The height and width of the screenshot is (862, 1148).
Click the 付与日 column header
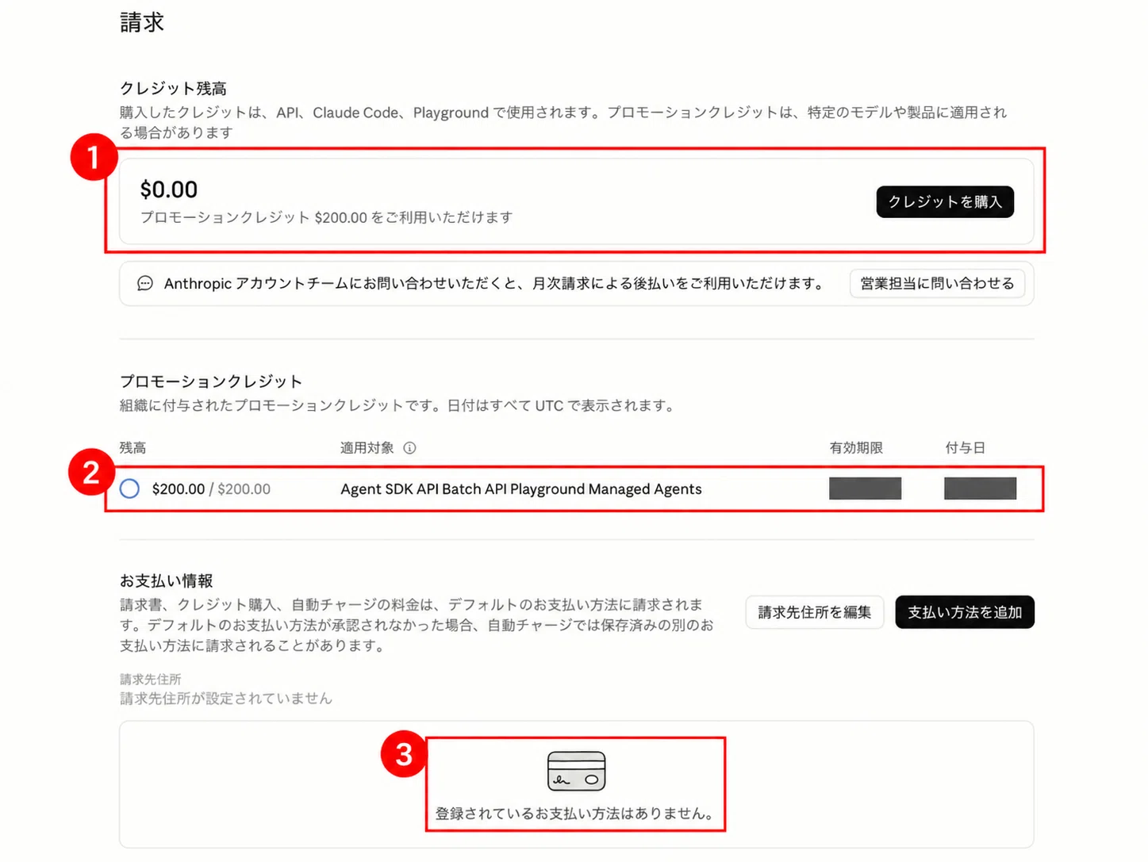pyautogui.click(x=965, y=448)
